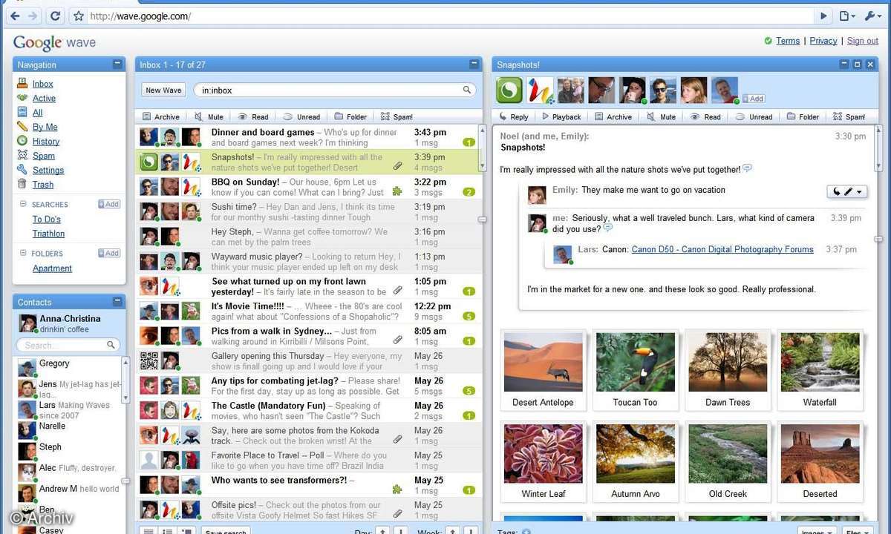Screen dimensions: 891x534
Task: Collapse the FOLDERS section in Navigation
Action: point(23,254)
